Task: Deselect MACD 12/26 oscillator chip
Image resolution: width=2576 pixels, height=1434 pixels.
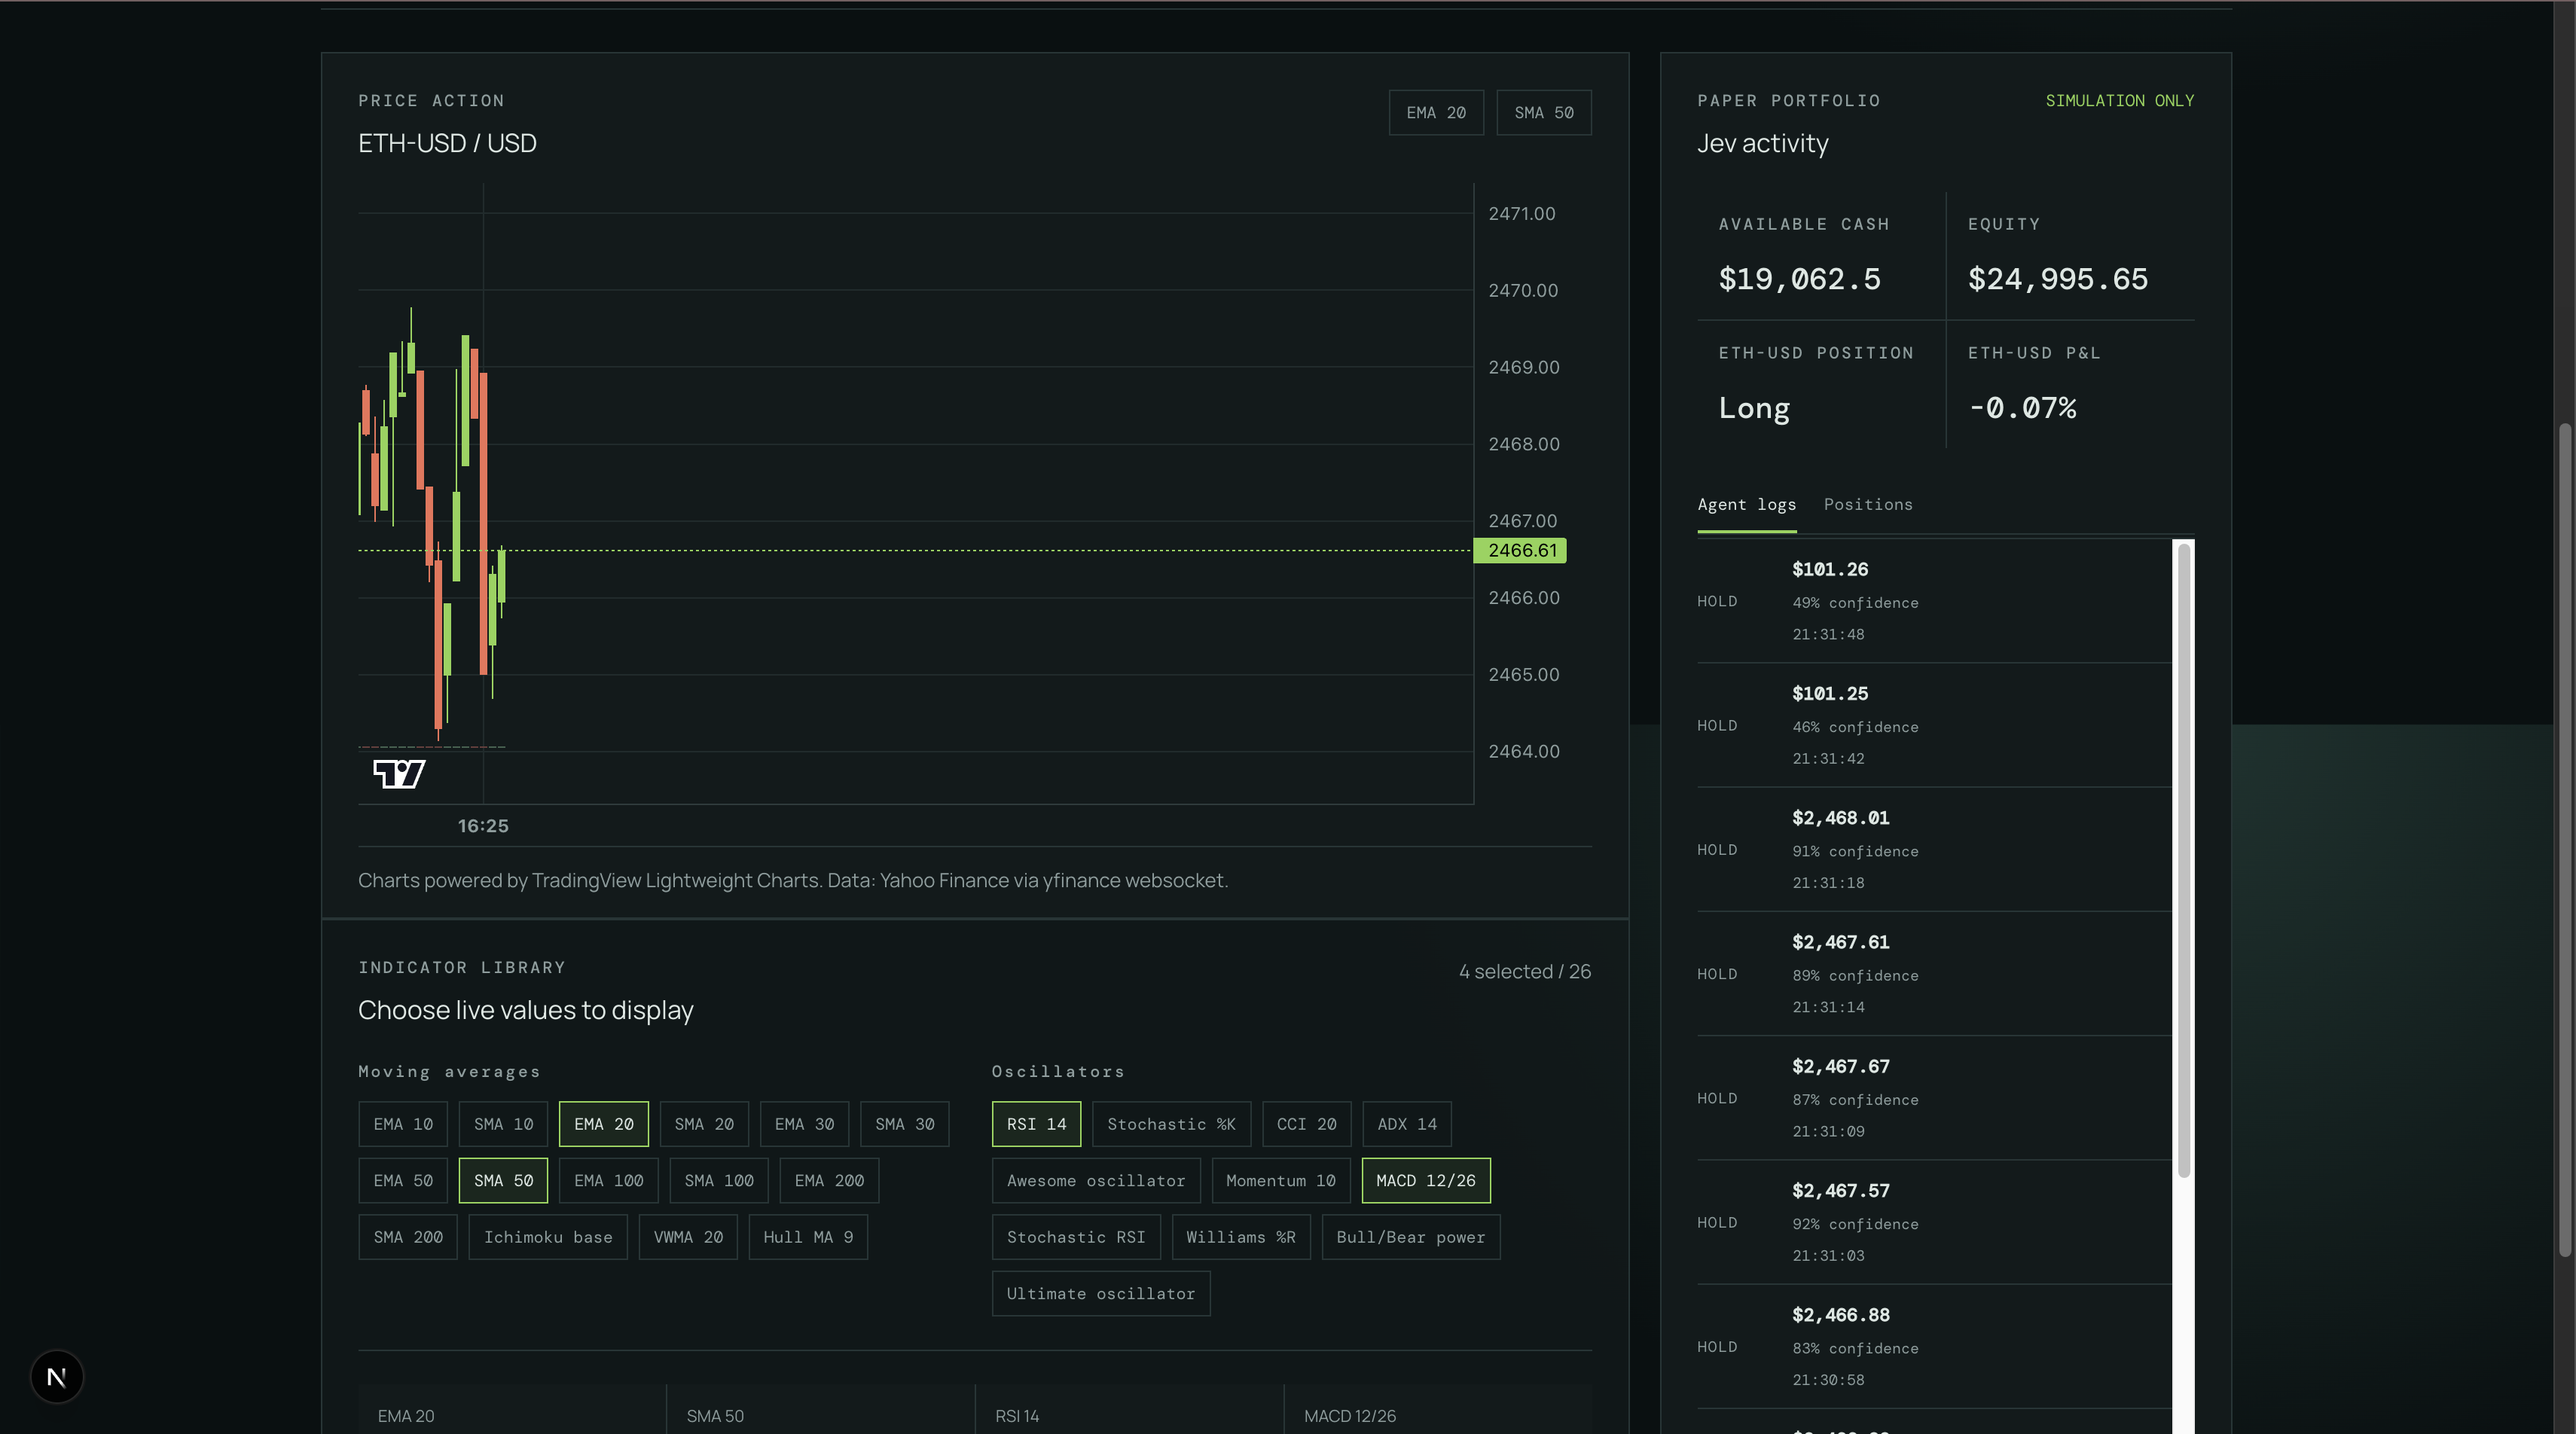Action: pos(1426,1181)
